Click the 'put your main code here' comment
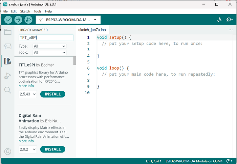 tap(158, 74)
